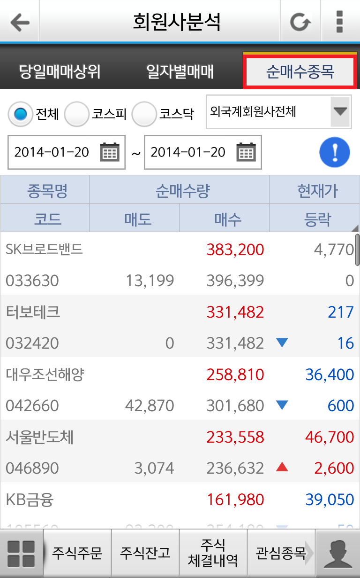Tap buy quantity 301,680
Screen dimensions: 360x578
[235, 406]
